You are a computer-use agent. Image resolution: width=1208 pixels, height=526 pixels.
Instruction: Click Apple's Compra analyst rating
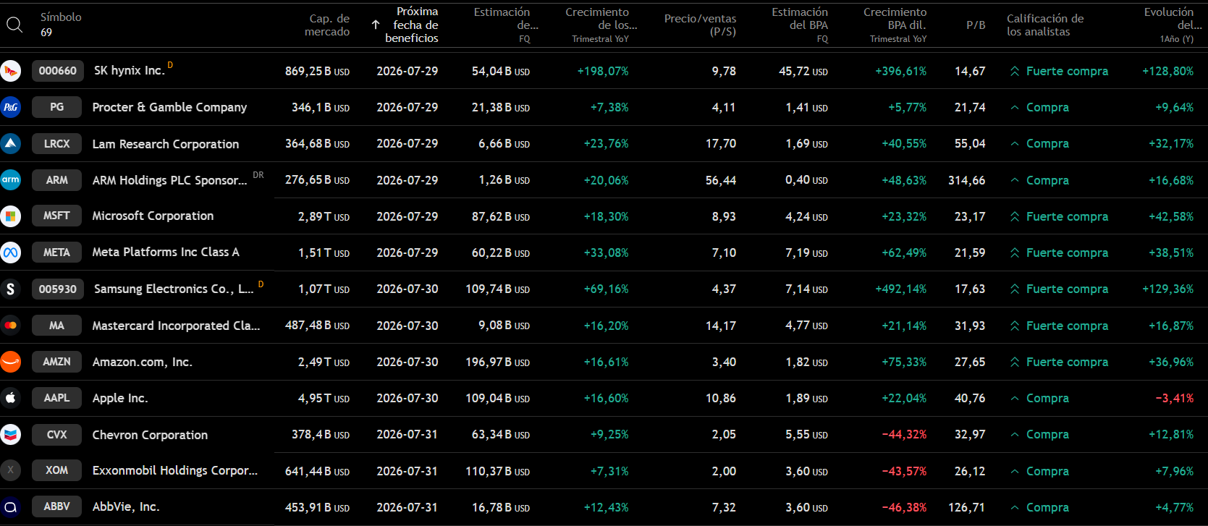point(1039,398)
